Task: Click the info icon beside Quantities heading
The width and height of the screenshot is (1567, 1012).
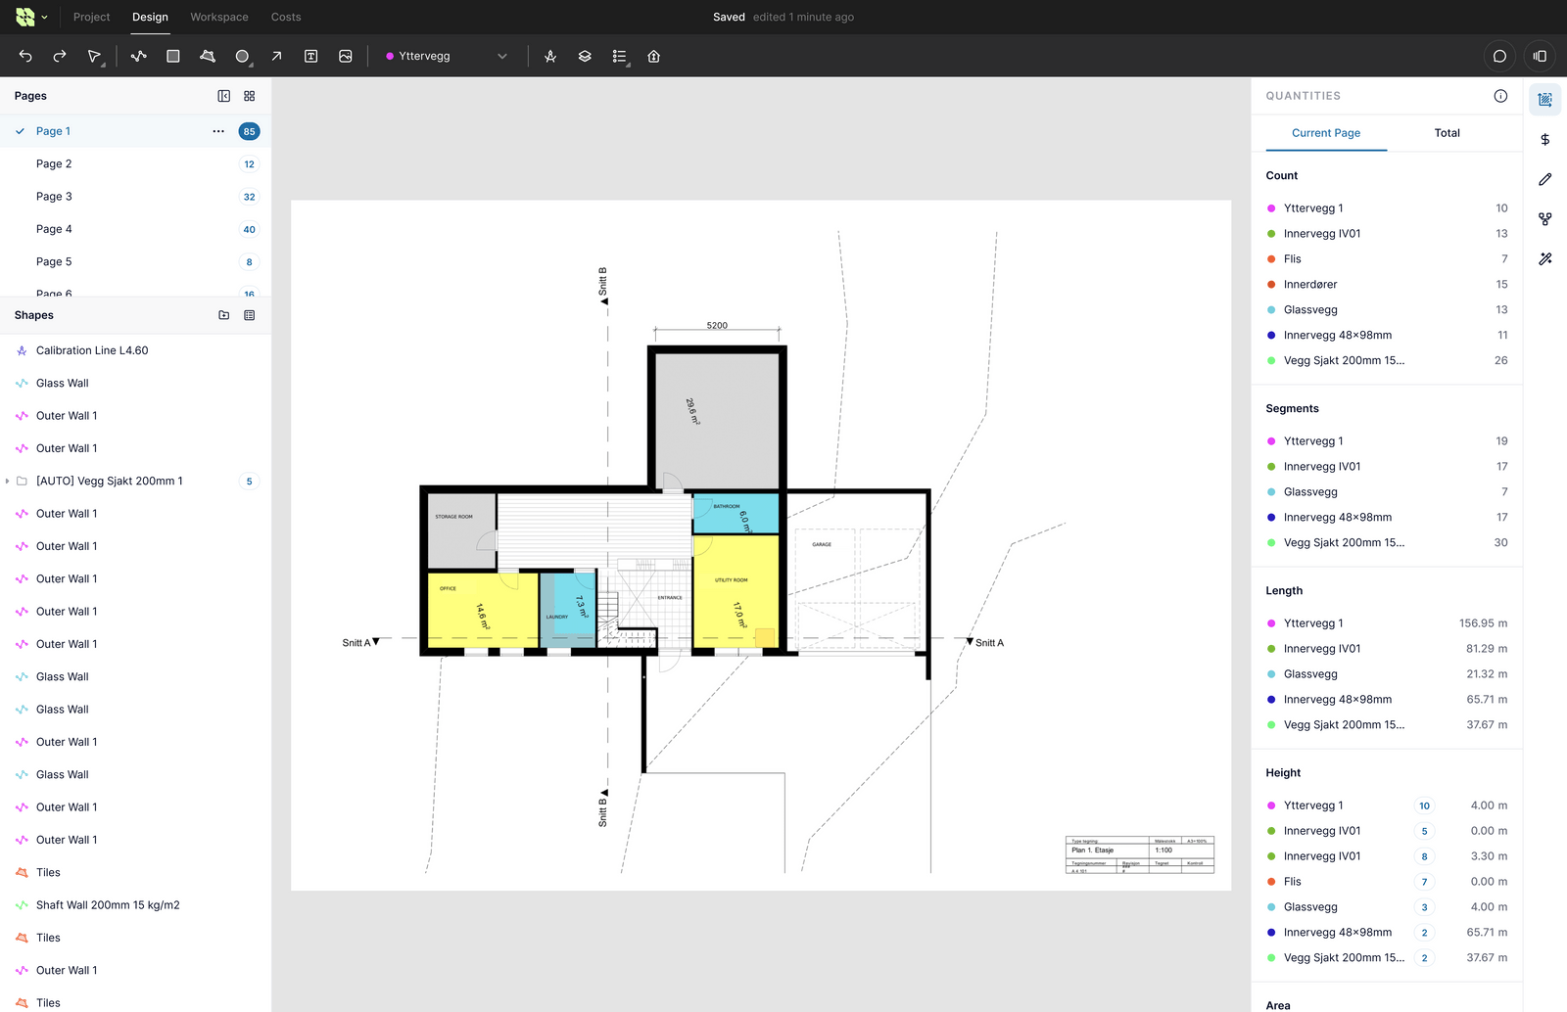Action: pos(1499,95)
